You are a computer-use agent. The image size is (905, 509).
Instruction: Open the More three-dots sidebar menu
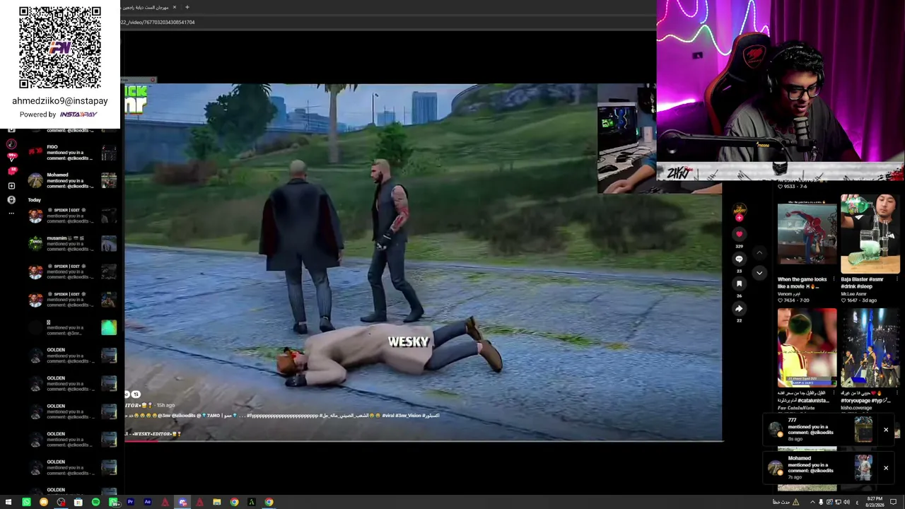pos(11,213)
